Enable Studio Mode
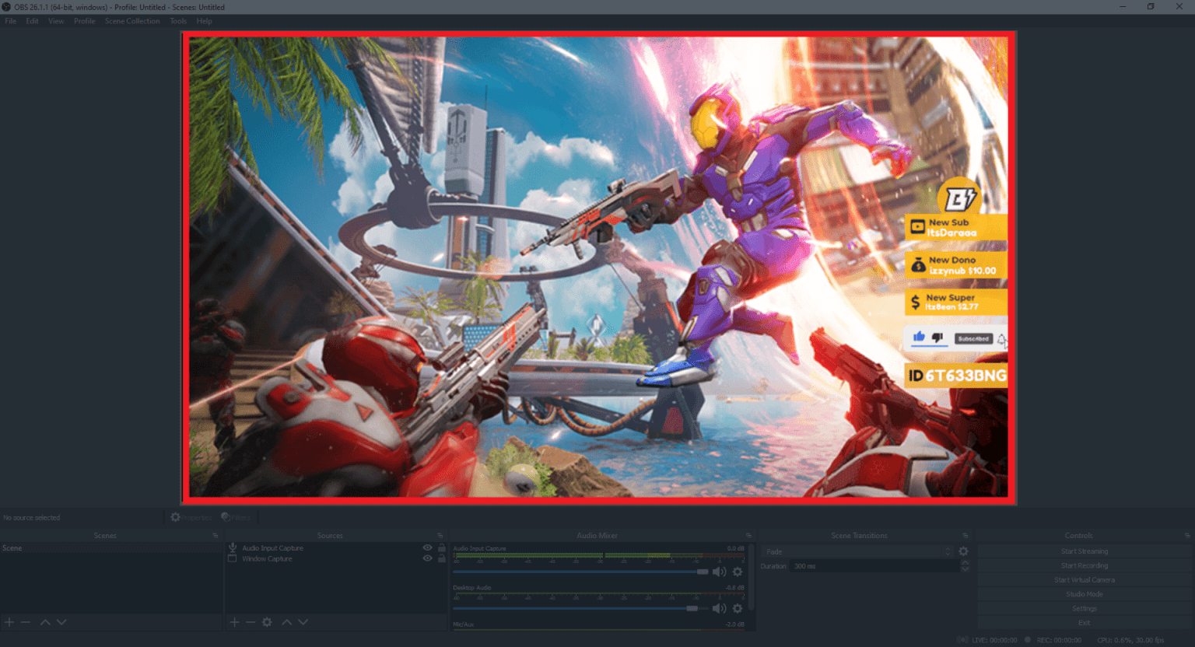Image resolution: width=1195 pixels, height=647 pixels. (x=1083, y=593)
